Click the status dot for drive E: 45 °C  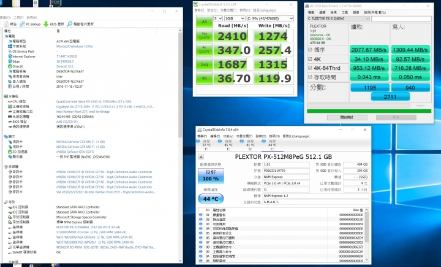pyautogui.click(x=220, y=141)
